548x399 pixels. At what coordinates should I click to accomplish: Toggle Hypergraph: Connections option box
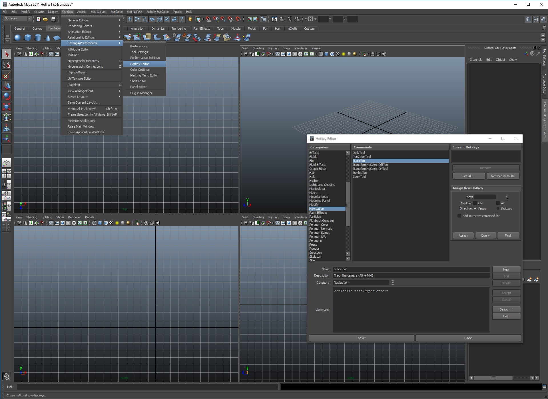pos(120,66)
